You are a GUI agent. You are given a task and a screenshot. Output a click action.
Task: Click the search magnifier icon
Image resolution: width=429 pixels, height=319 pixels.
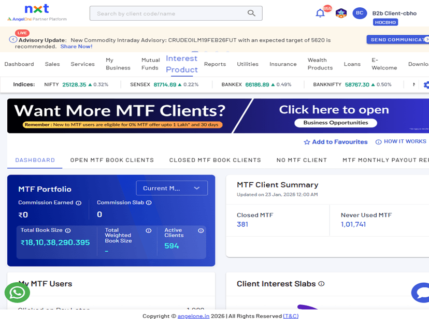[251, 13]
